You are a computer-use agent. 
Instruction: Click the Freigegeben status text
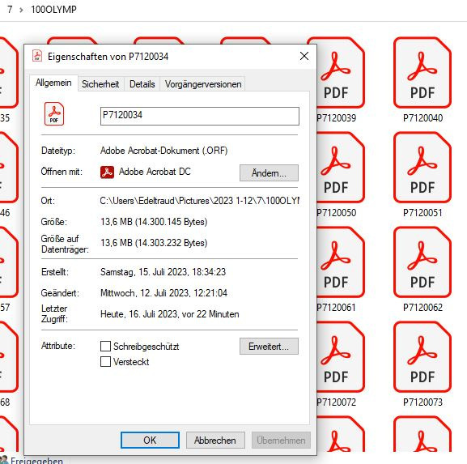click(36, 460)
